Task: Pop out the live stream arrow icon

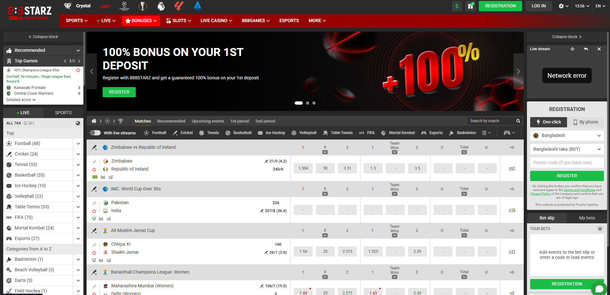Action: click(x=586, y=49)
